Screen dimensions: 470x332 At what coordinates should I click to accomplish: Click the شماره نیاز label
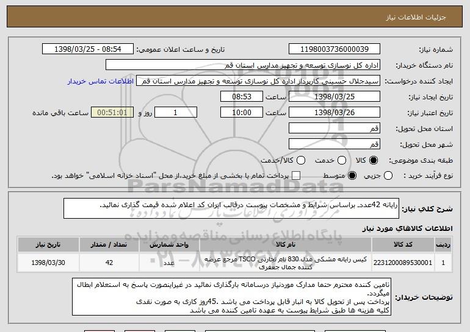click(436, 50)
